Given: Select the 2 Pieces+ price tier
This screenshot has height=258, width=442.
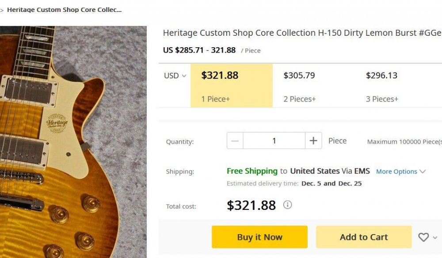Looking at the screenshot, I should [313, 86].
